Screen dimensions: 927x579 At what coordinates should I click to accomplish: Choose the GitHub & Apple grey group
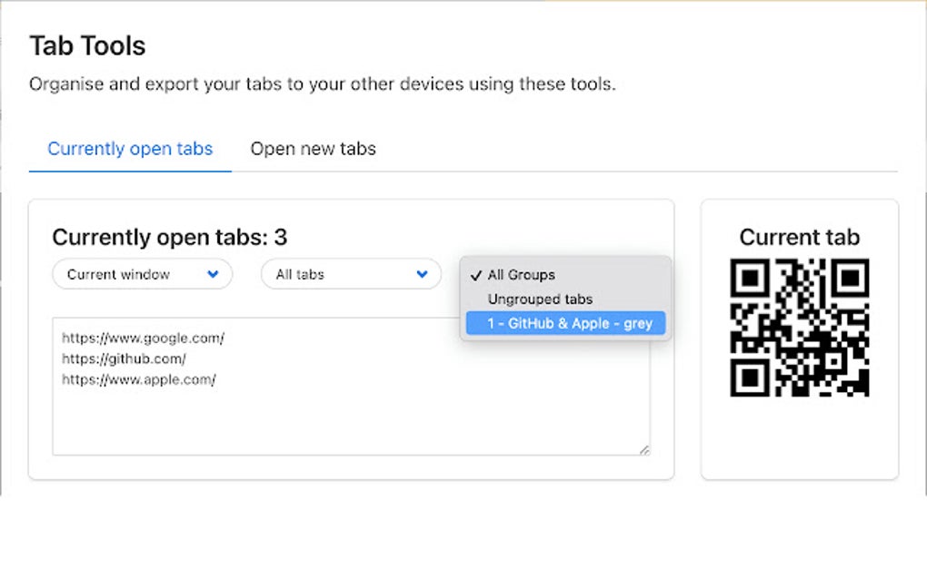(565, 322)
